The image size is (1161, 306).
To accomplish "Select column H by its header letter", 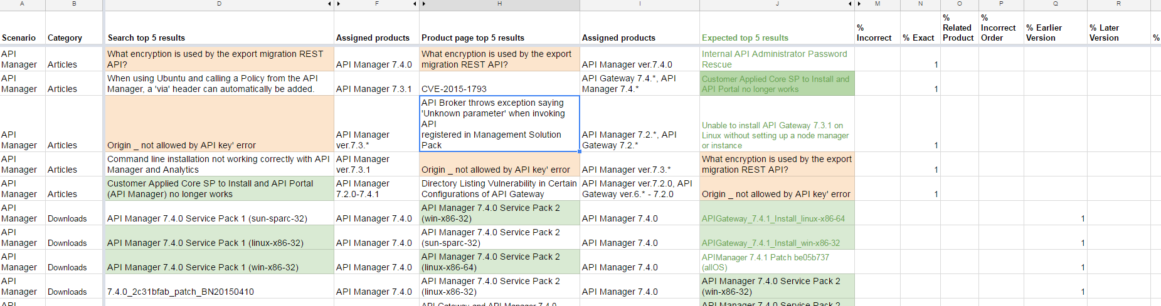I will (x=499, y=4).
